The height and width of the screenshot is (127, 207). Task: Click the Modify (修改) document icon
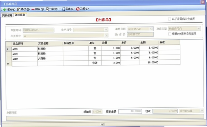click(19, 9)
